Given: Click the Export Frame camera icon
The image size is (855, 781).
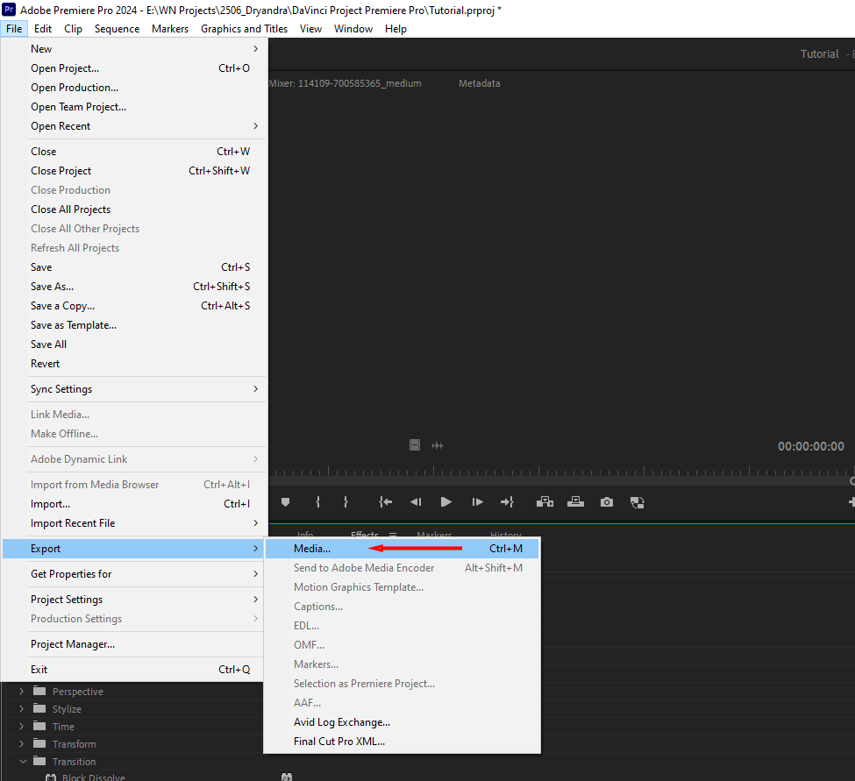Looking at the screenshot, I should pos(606,502).
